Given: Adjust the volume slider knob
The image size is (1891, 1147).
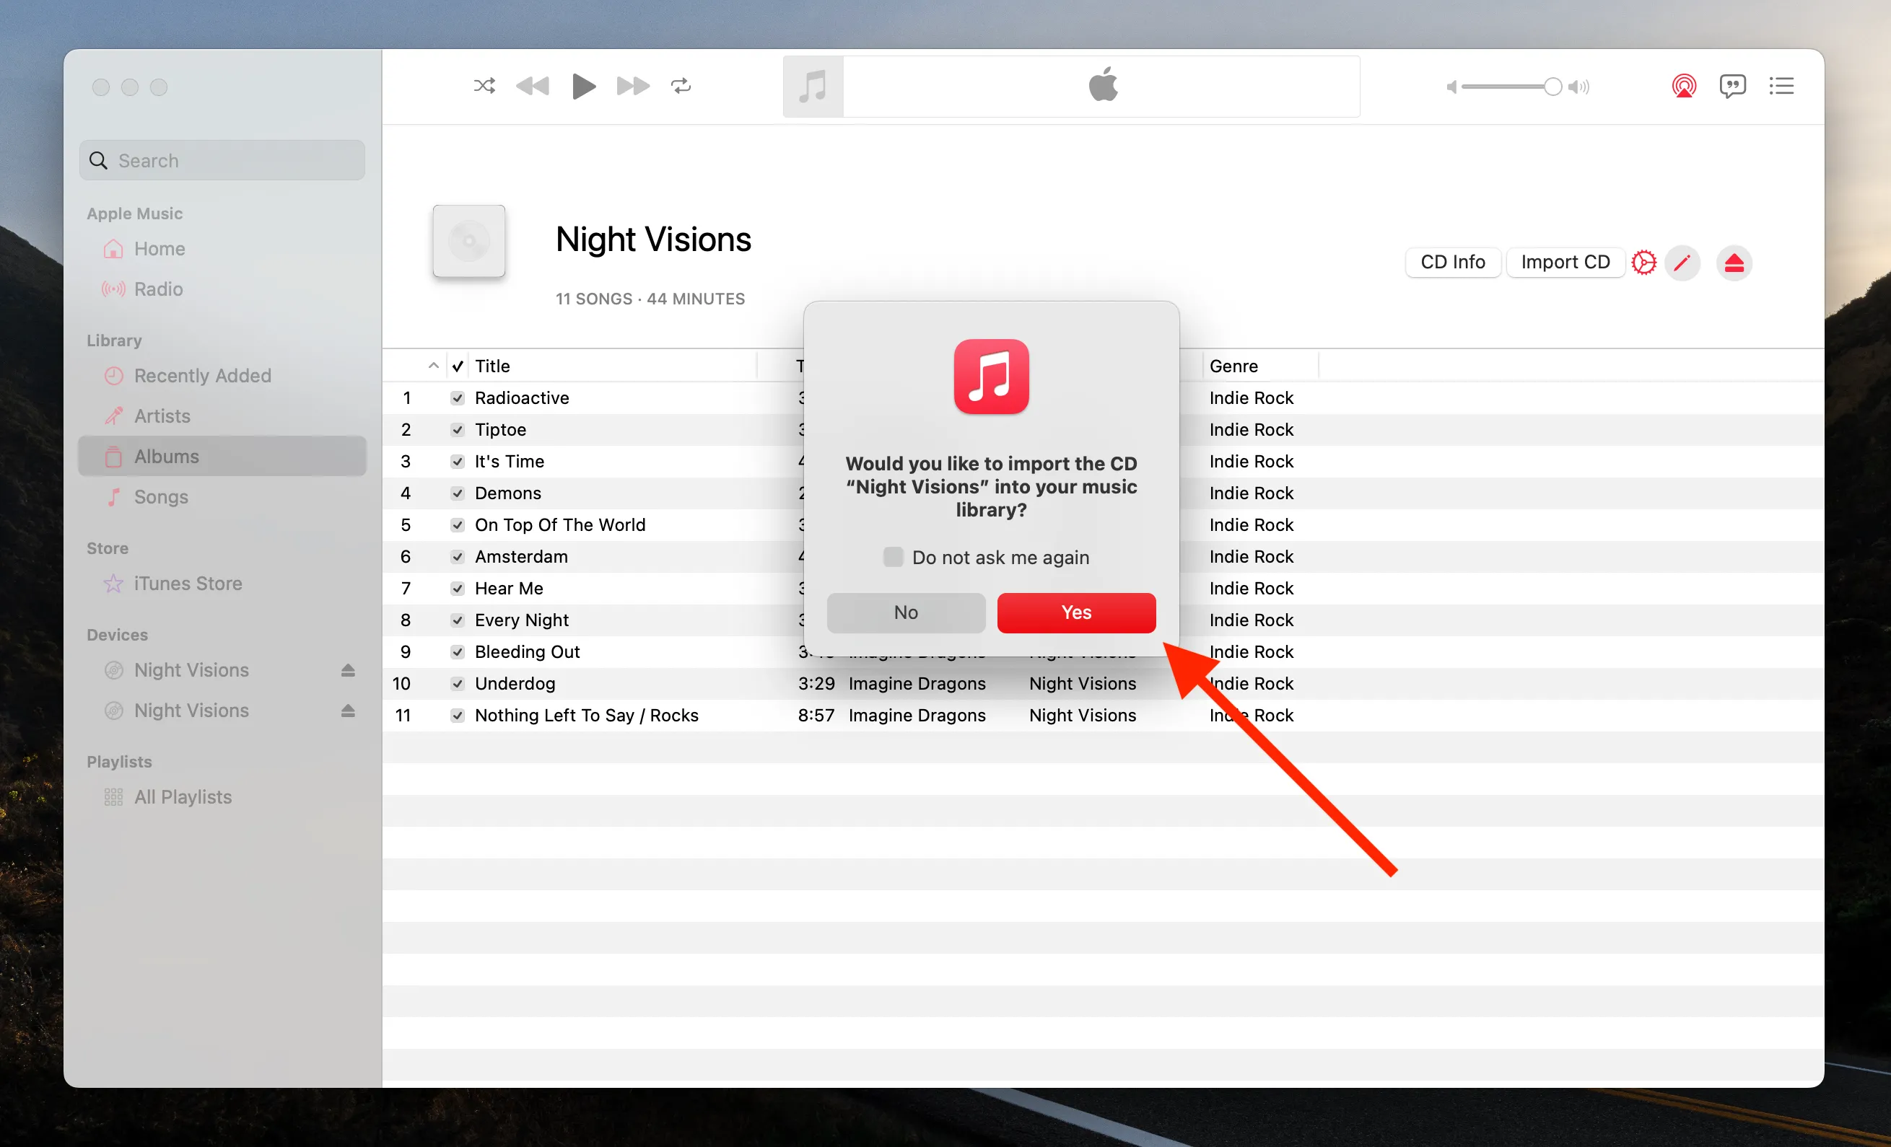Looking at the screenshot, I should [1552, 87].
